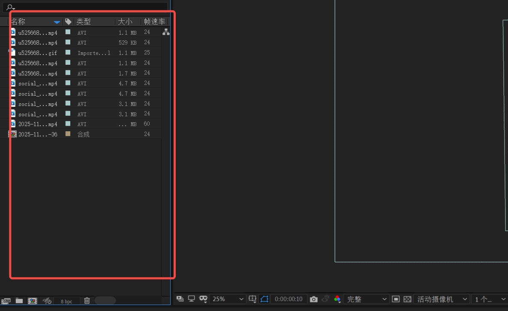
Task: Click the project search field
Action: coord(86,7)
